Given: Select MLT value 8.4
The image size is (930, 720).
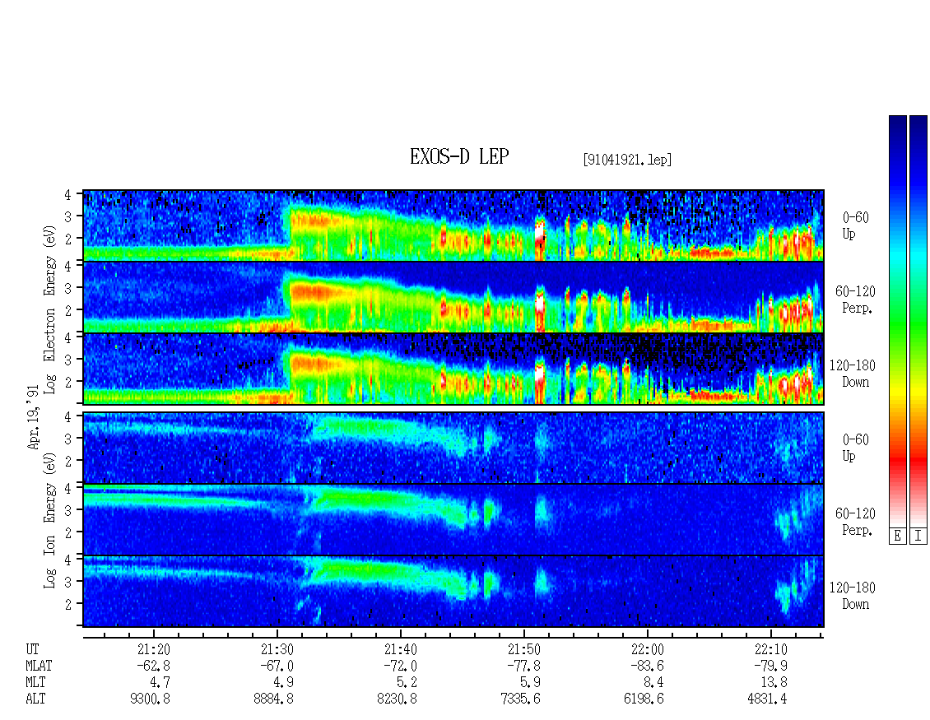Looking at the screenshot, I should pos(654,683).
